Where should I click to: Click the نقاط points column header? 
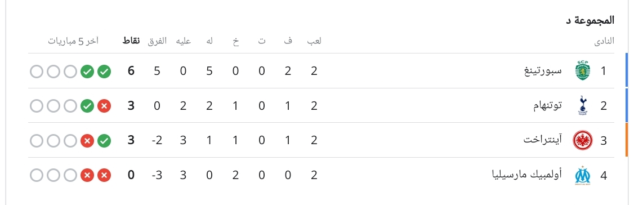tap(131, 41)
